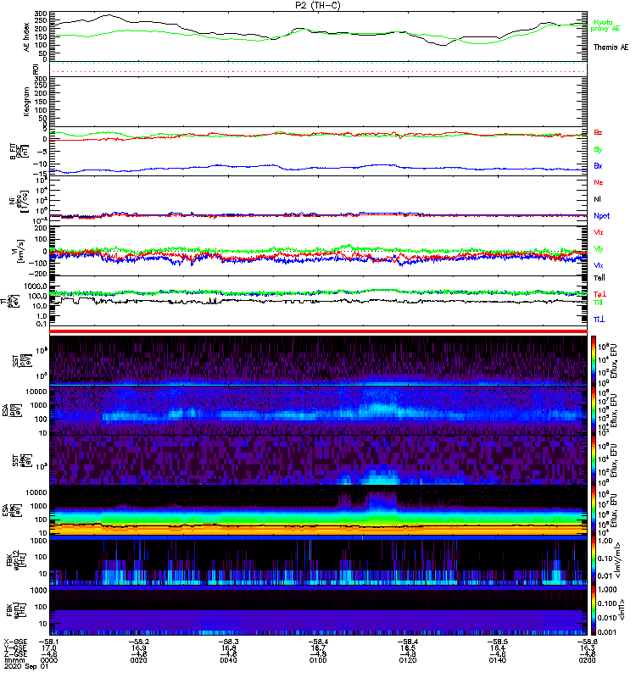This screenshot has height=678, width=636.
Task: Click the black Te parallel legend label
Action: point(600,278)
